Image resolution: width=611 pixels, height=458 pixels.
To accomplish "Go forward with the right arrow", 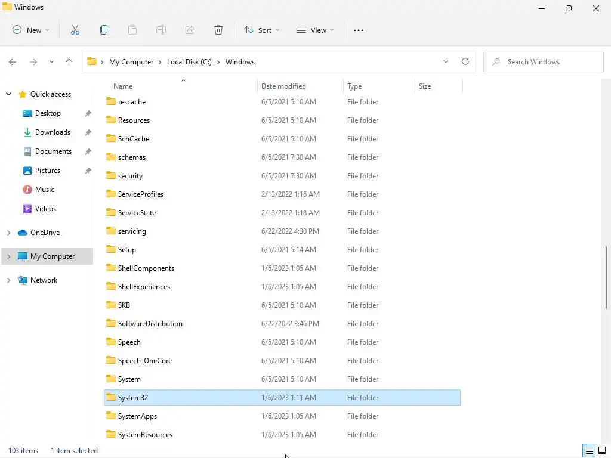I will point(33,62).
